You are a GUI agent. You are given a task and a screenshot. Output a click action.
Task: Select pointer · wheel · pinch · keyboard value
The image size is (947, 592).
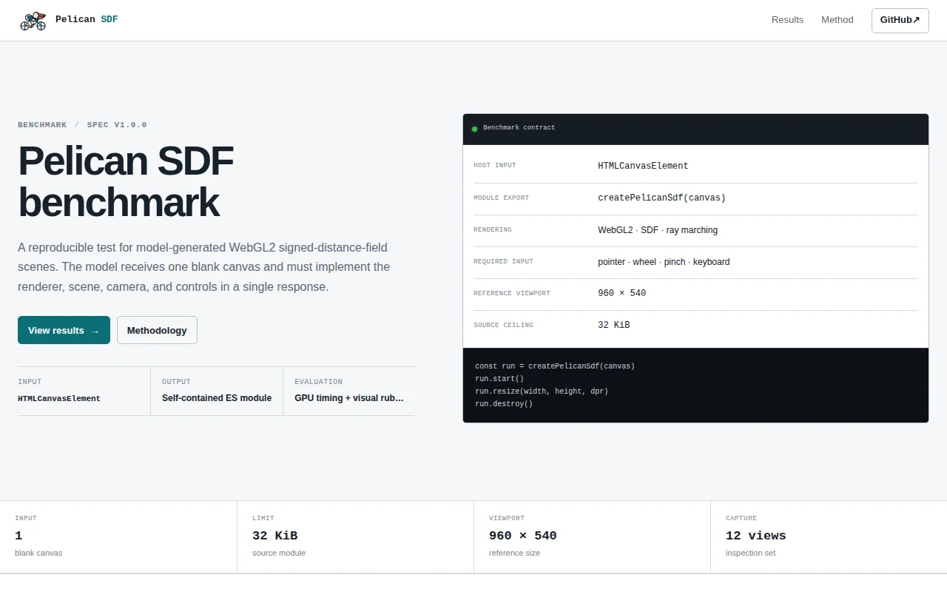664,262
